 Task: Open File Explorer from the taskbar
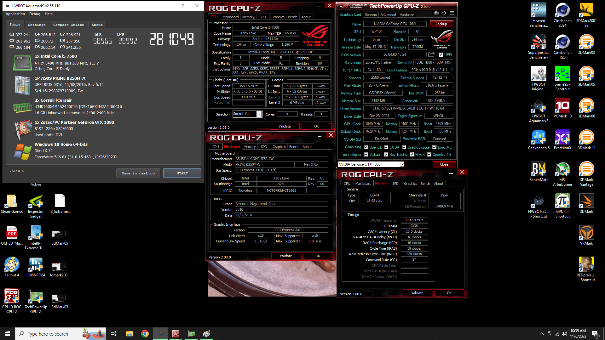pyautogui.click(x=130, y=334)
